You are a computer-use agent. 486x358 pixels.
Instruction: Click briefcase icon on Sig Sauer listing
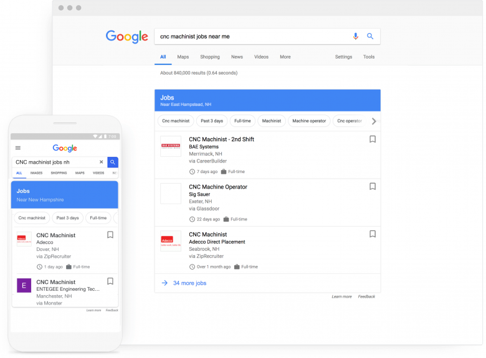226,219
